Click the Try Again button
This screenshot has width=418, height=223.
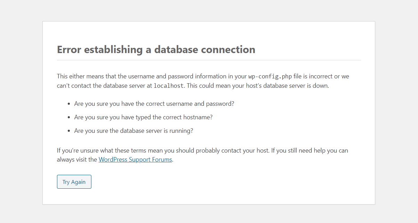pos(74,182)
